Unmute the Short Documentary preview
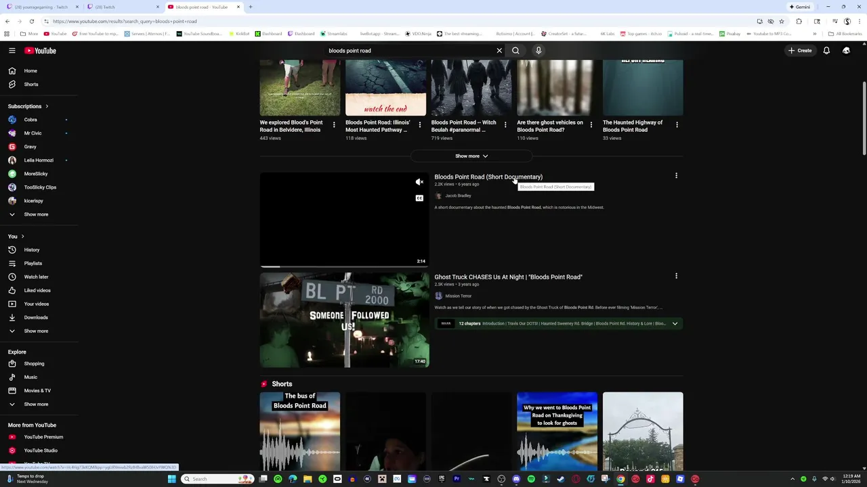This screenshot has width=867, height=487. [x=419, y=182]
